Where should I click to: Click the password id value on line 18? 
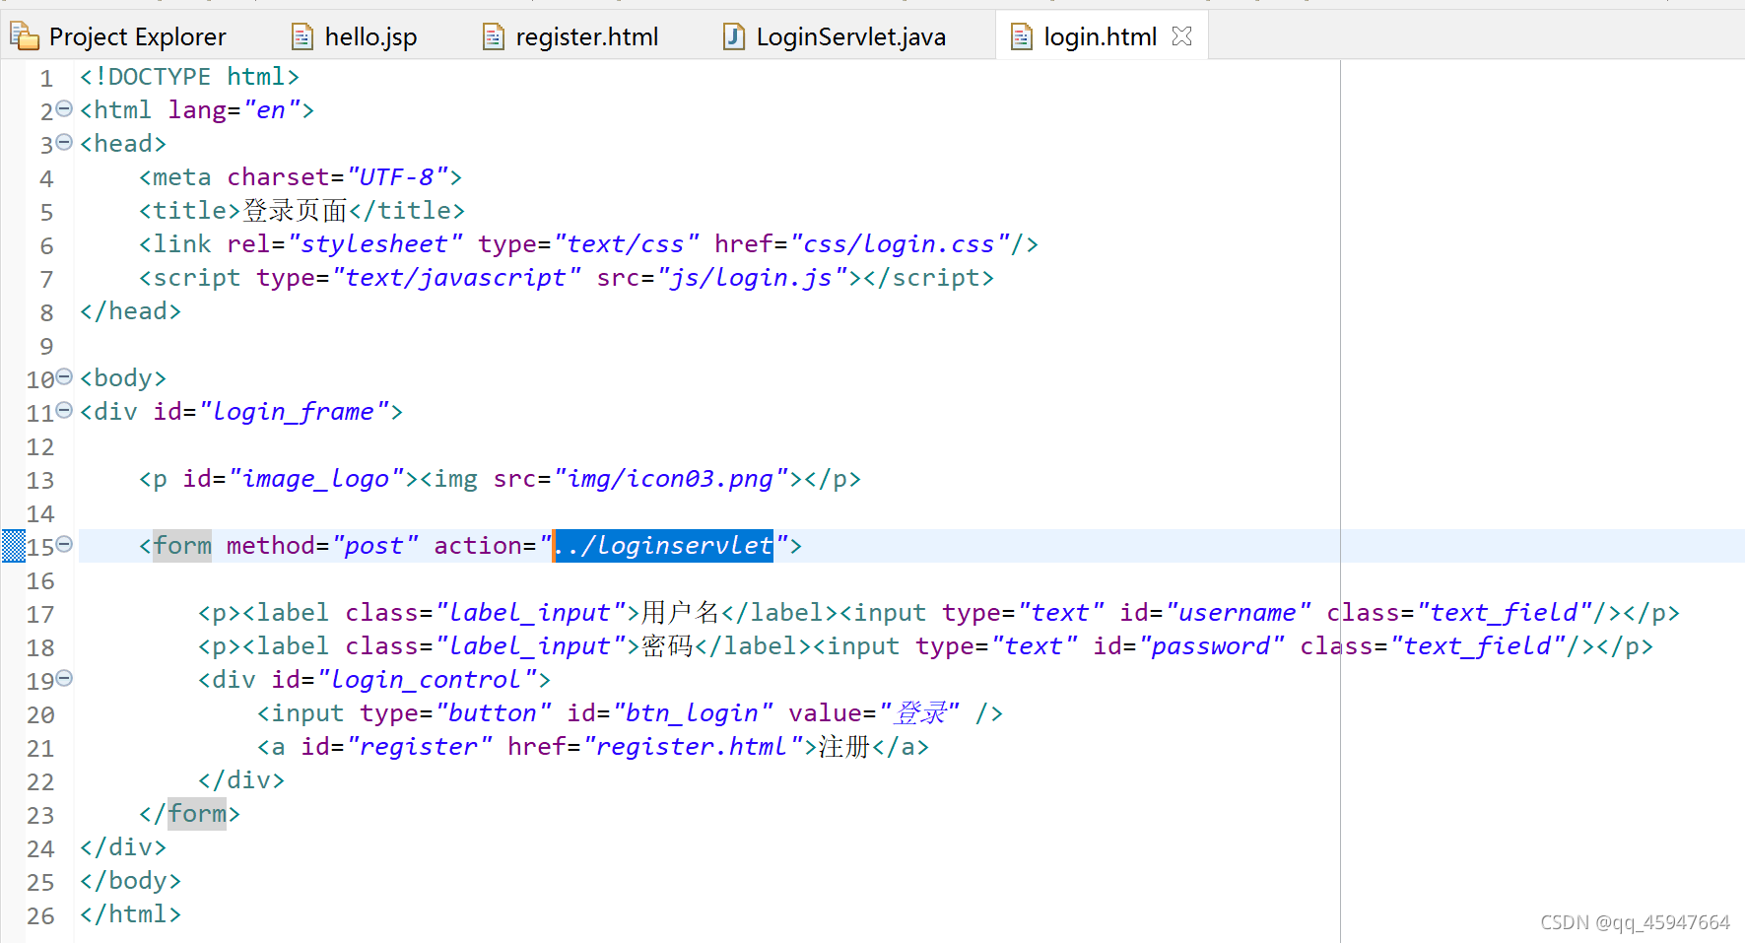click(x=1211, y=646)
